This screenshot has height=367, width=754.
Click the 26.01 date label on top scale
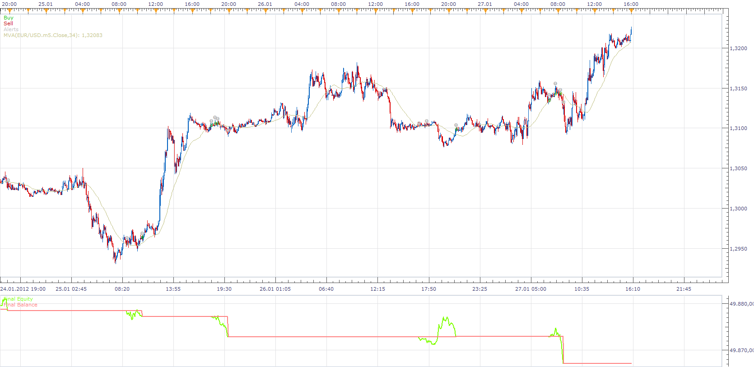tap(265, 4)
